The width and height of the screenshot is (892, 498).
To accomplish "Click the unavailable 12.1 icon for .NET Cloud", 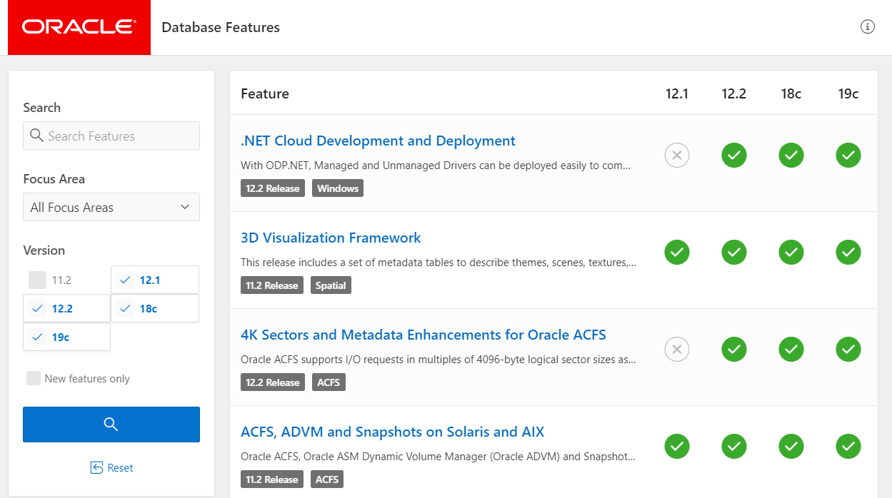I will point(677,155).
